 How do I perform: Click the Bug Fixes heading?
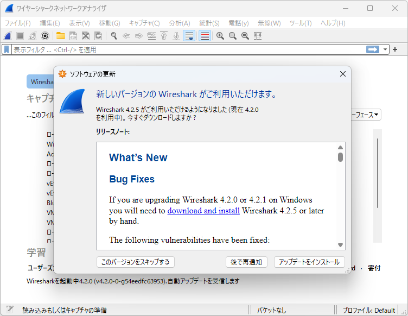tap(132, 179)
